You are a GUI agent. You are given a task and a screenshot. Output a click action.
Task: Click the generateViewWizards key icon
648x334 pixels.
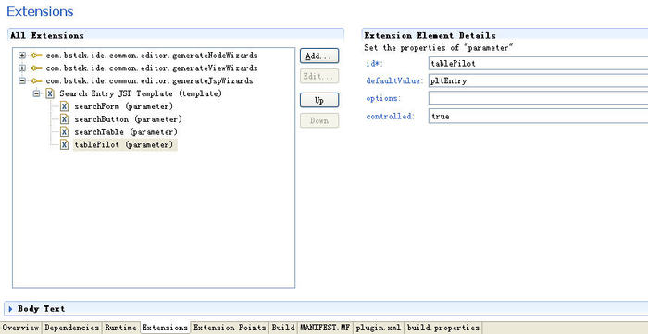[x=36, y=68]
